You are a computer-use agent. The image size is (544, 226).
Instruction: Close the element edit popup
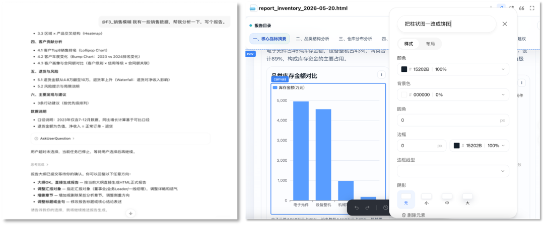click(504, 24)
